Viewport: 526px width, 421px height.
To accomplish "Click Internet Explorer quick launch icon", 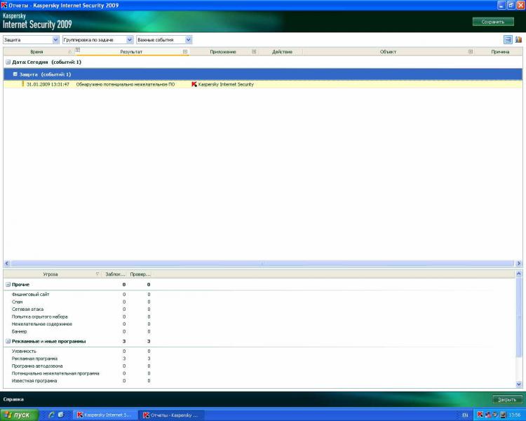I will [x=51, y=415].
